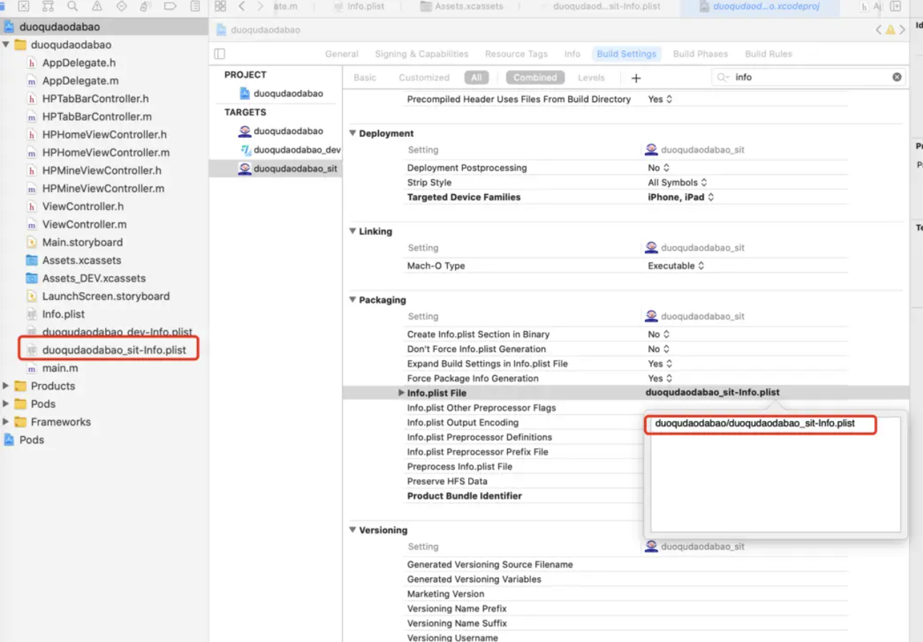923x642 pixels.
Task: Switch to the Info tab
Action: [572, 54]
